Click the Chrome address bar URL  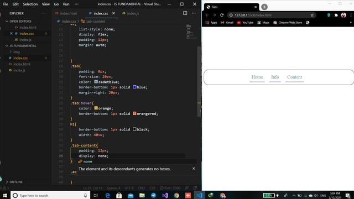pos(253,15)
